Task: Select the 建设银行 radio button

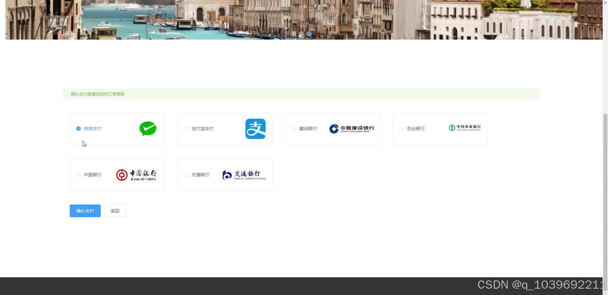Action: click(294, 129)
